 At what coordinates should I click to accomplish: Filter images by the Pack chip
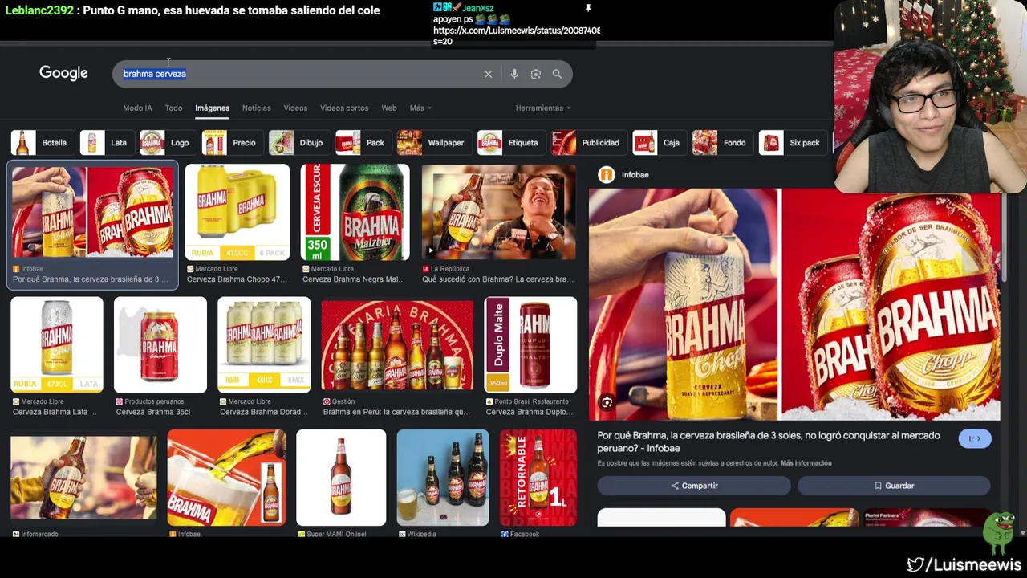[363, 143]
